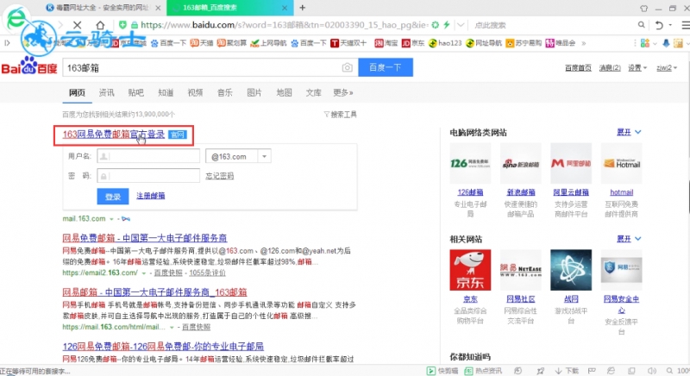Open the extensions grid icon on bookmarks bar
Viewport: 690px width, 376px height.
point(645,43)
